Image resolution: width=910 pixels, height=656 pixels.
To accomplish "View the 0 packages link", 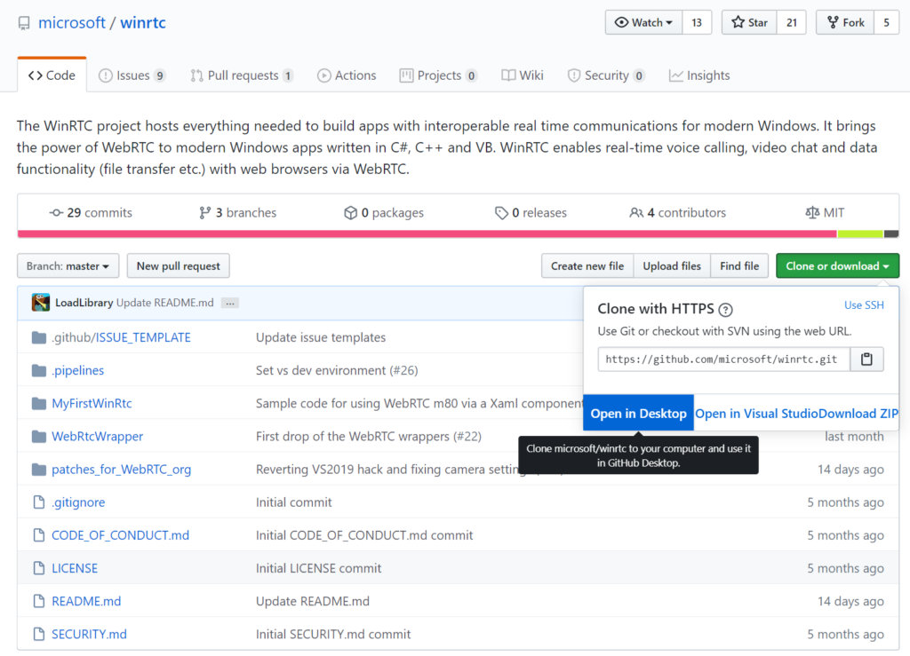I will [384, 213].
